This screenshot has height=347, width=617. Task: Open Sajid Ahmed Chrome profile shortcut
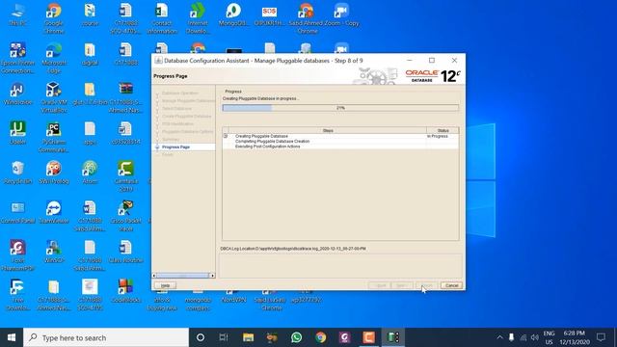[x=306, y=18]
